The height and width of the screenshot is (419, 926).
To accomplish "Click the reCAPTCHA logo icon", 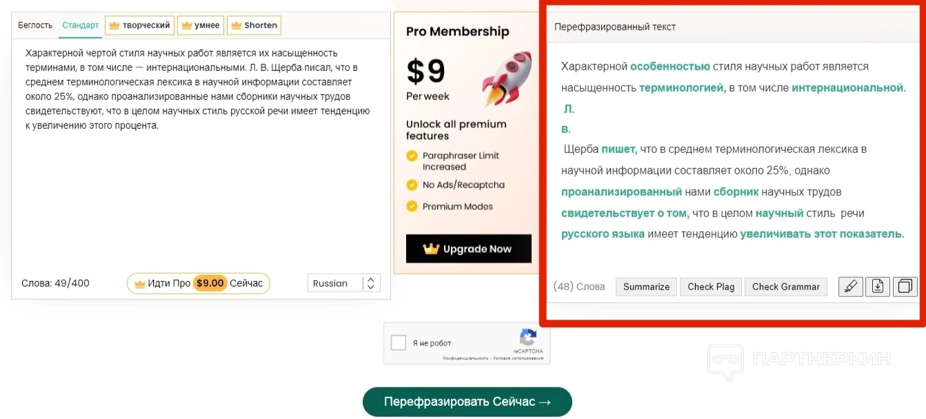I will pyautogui.click(x=528, y=338).
